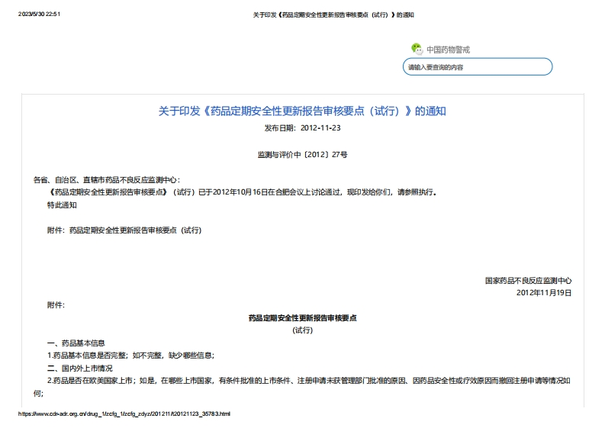Click the search box 请输入要查询的内容

tap(477, 67)
